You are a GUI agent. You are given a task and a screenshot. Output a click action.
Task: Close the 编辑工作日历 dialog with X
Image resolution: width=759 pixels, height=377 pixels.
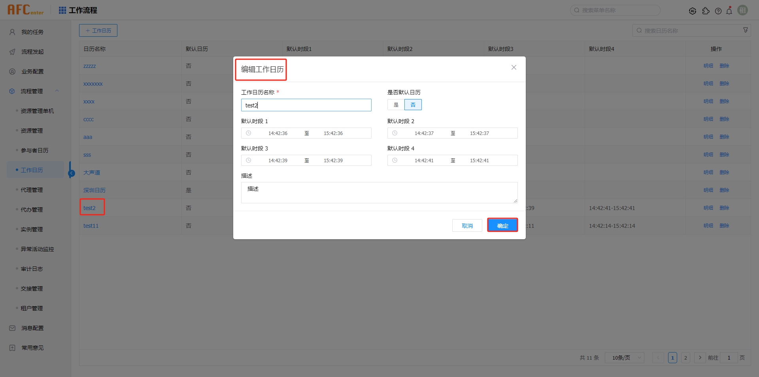click(514, 68)
